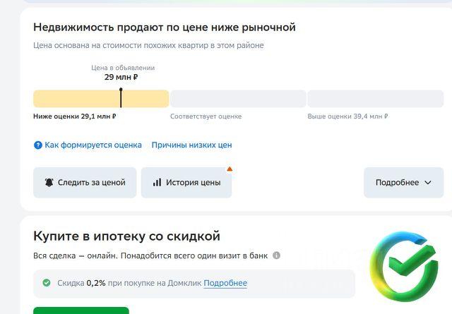Click the bar chart icon for "История цены"

[x=157, y=183]
